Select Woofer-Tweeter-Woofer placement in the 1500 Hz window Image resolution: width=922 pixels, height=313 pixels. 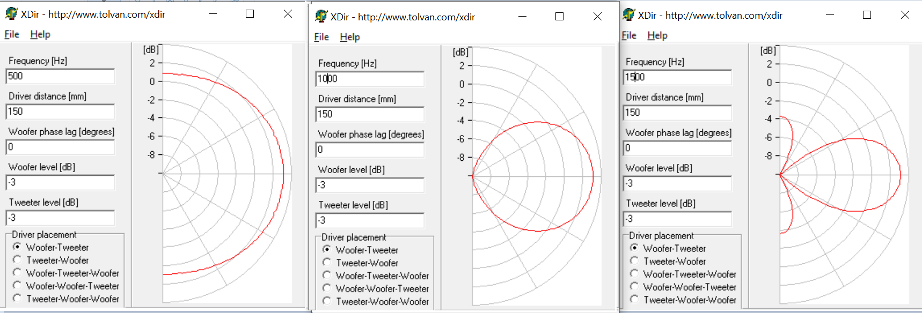[683, 274]
